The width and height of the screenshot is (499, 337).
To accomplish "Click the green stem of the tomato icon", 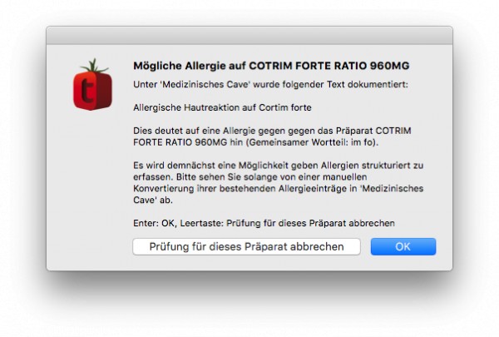I will tap(93, 66).
